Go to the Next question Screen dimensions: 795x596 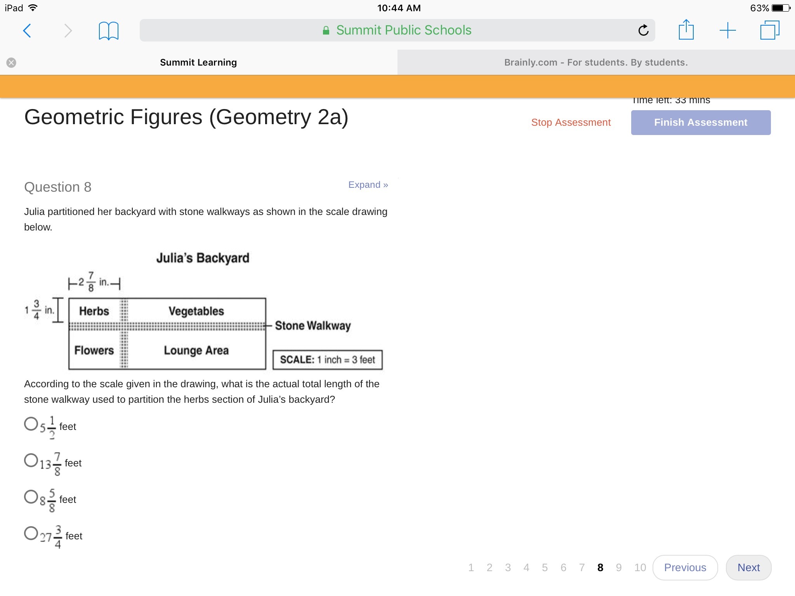tap(748, 567)
